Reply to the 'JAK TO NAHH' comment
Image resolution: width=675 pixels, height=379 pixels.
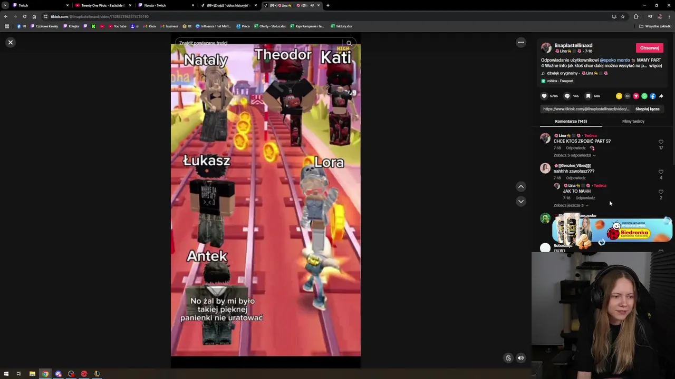click(x=585, y=198)
